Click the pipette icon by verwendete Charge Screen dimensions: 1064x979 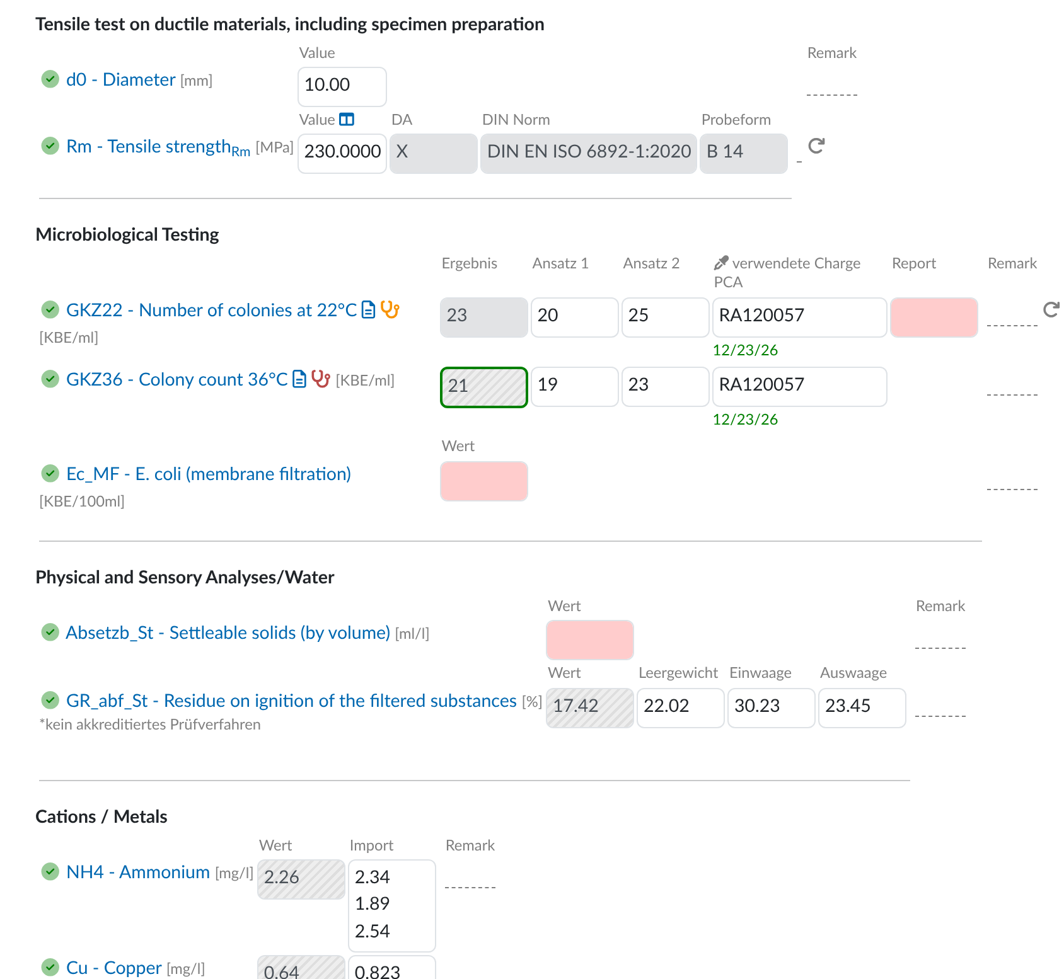pos(721,263)
